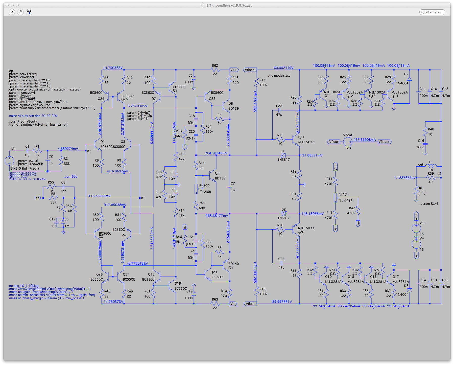Click the 1N5817 diode D2 label

click(x=283, y=218)
